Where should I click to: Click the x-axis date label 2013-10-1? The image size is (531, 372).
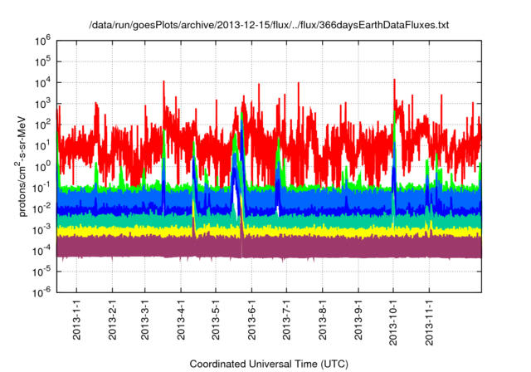pos(393,322)
